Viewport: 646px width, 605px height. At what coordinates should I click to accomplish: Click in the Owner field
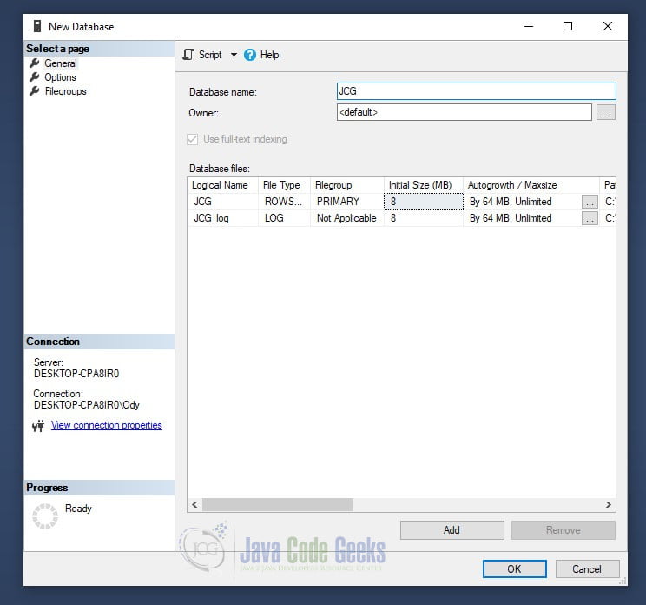[x=464, y=112]
